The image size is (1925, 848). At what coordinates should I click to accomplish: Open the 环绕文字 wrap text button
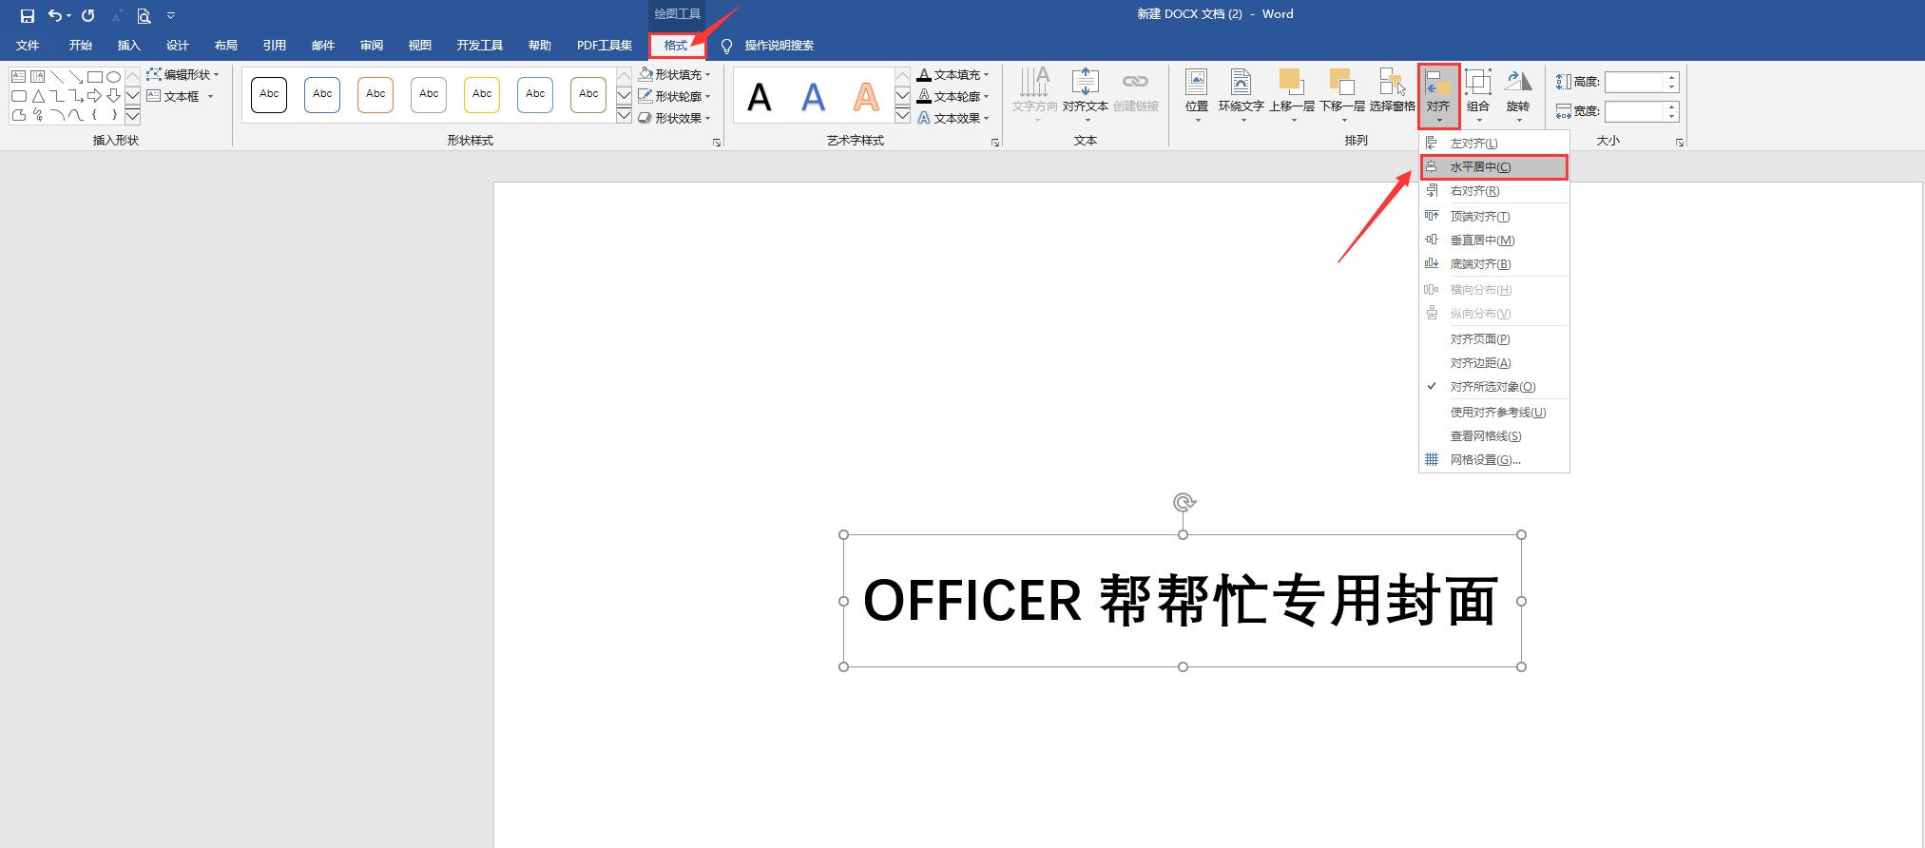tap(1241, 93)
